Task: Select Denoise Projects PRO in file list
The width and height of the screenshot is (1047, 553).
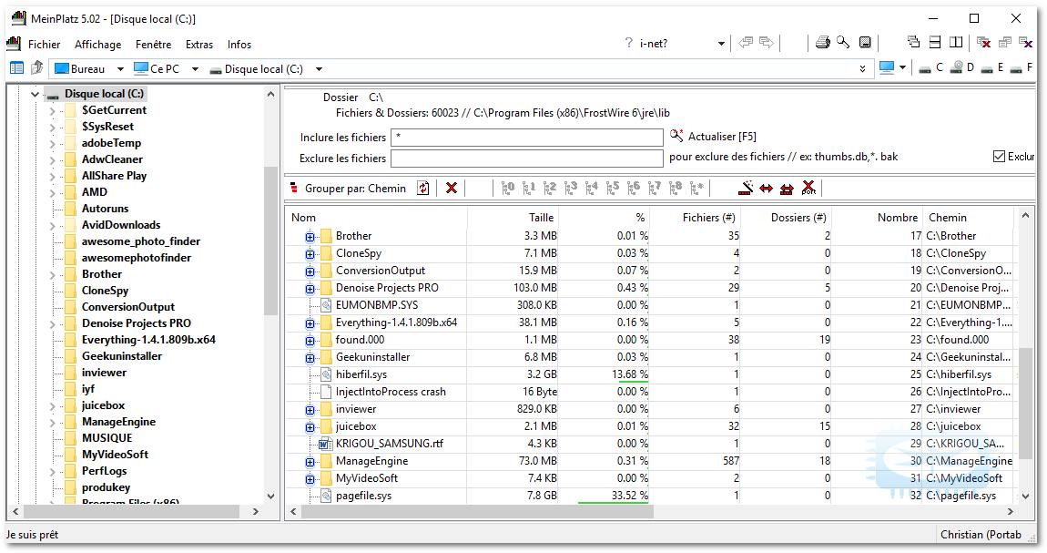Action: (x=651, y=288)
